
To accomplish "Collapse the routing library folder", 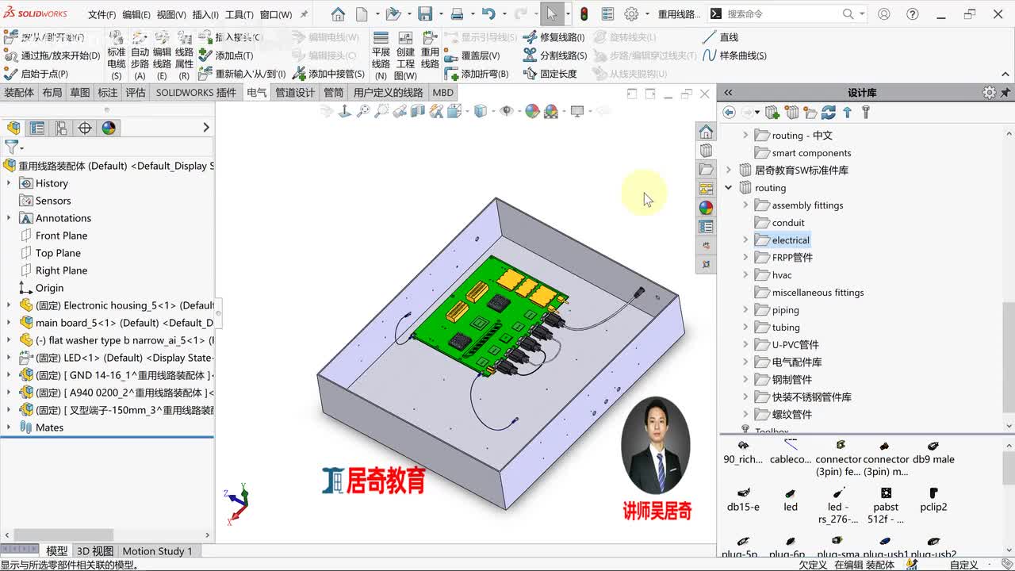I will [x=729, y=188].
